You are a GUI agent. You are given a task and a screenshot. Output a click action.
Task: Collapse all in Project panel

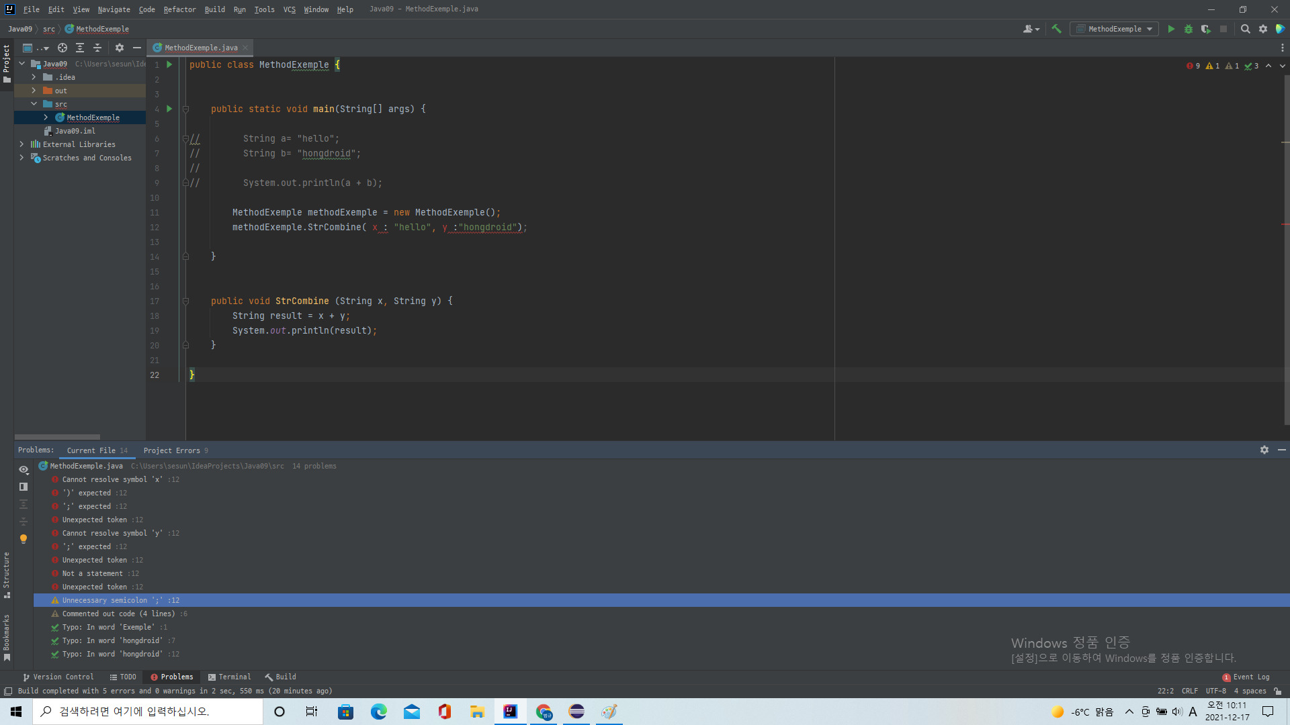tap(97, 48)
